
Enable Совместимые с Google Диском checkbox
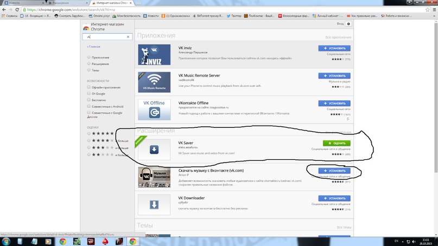click(89, 113)
